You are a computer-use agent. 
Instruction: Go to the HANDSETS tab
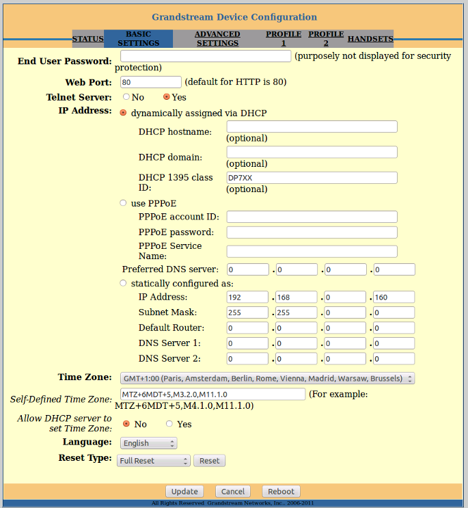(370, 39)
